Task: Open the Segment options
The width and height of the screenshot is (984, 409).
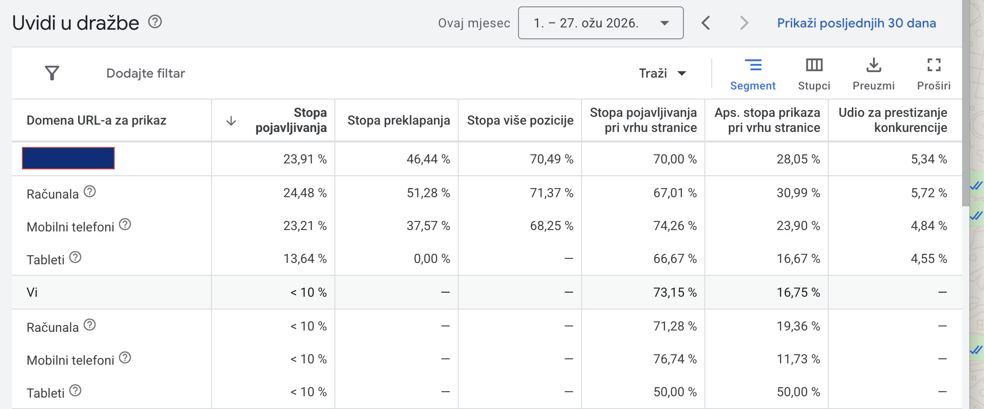Action: (x=752, y=73)
